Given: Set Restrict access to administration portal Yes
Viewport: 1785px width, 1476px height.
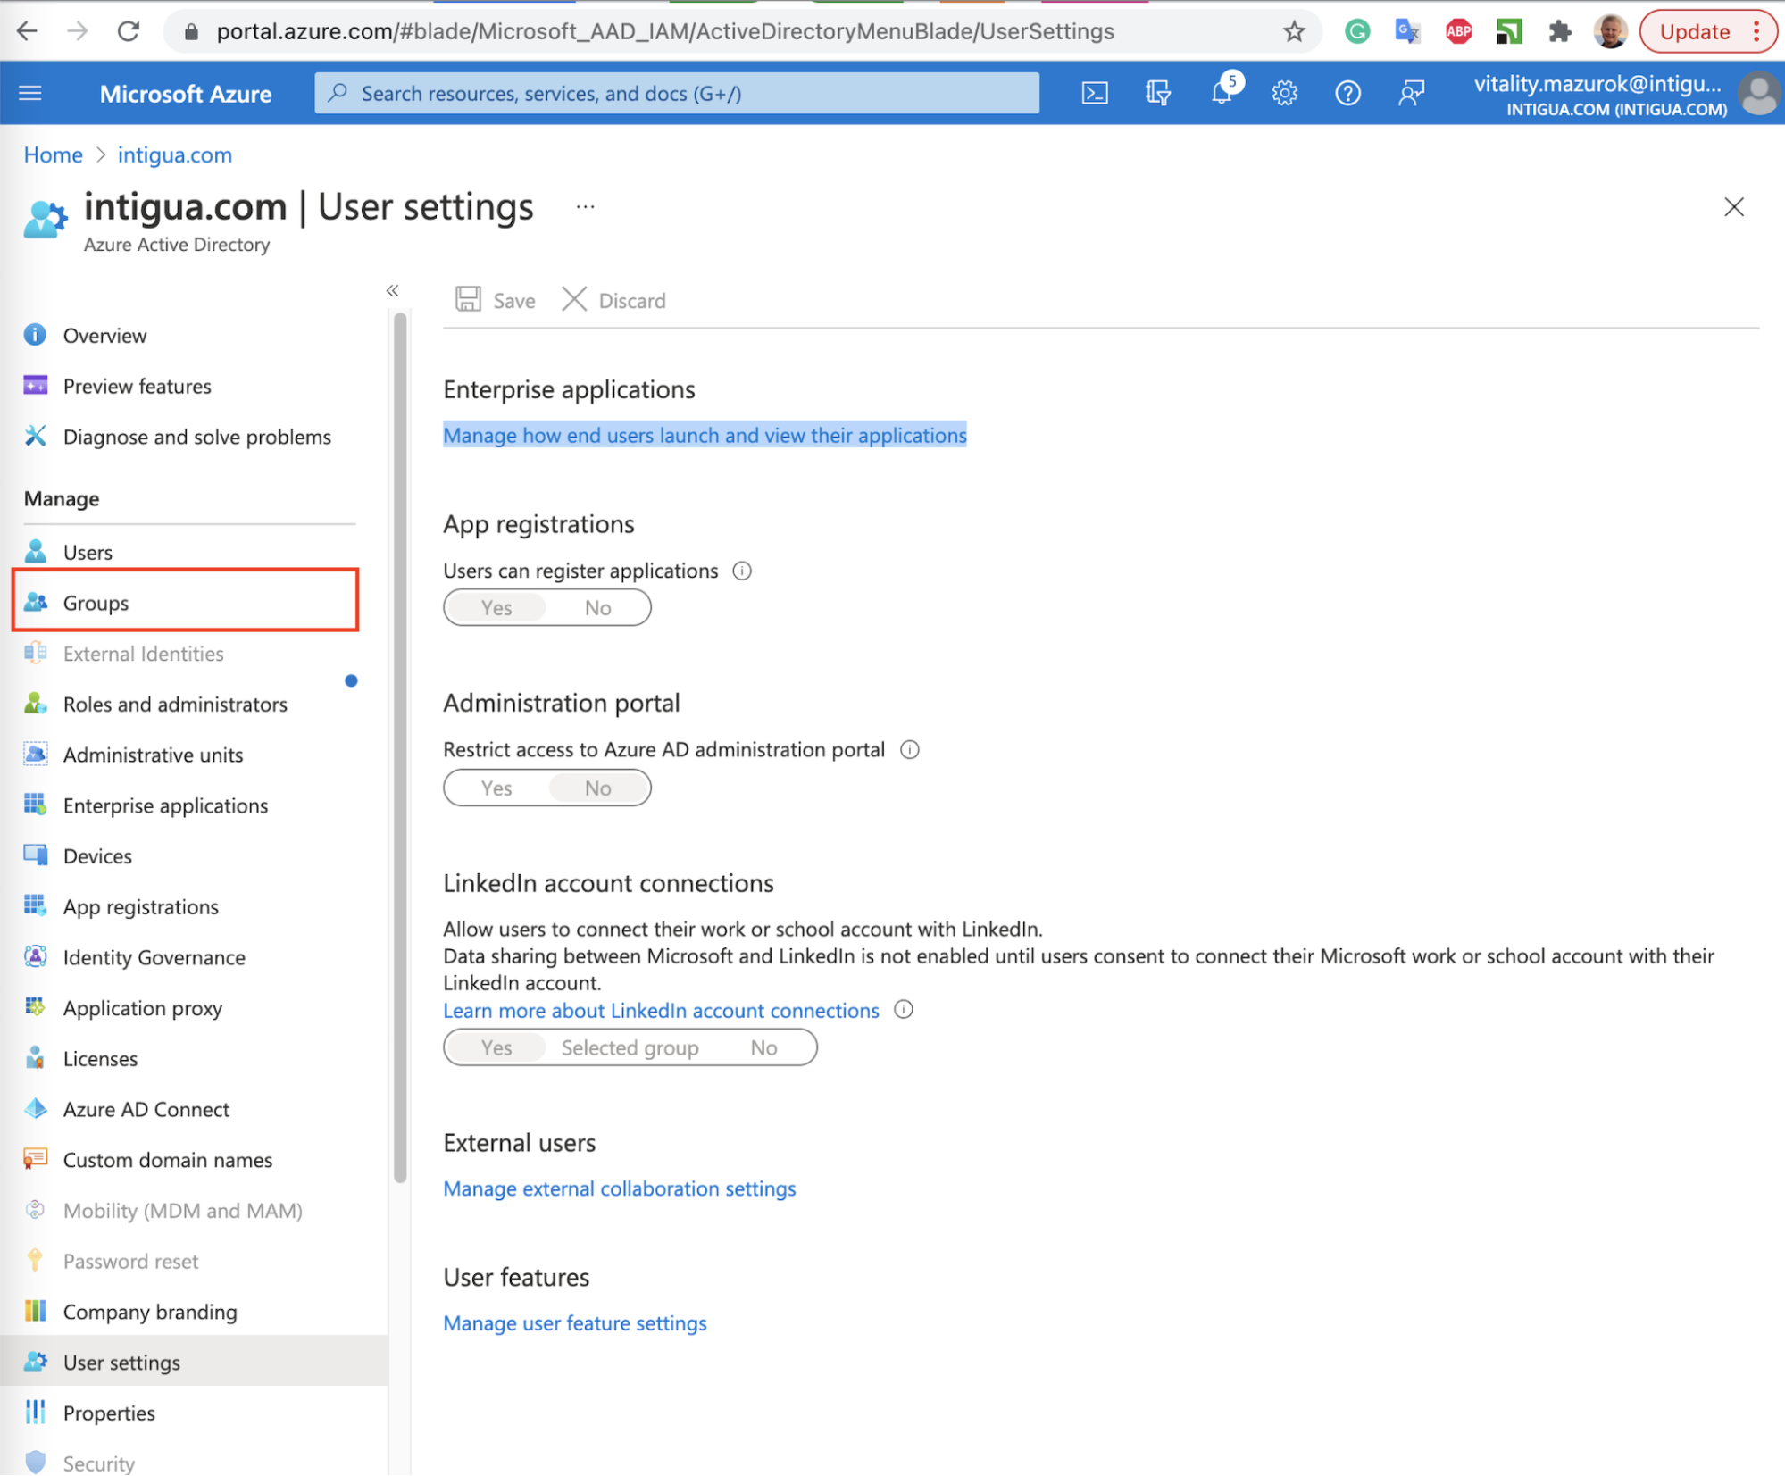Looking at the screenshot, I should 496,788.
